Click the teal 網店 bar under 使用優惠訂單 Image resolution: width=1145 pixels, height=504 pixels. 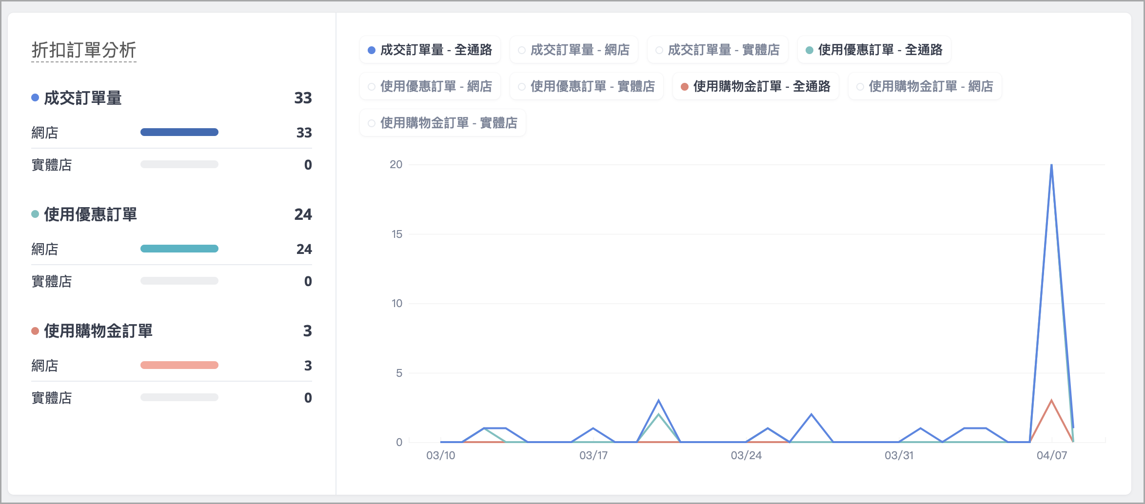[x=179, y=249]
